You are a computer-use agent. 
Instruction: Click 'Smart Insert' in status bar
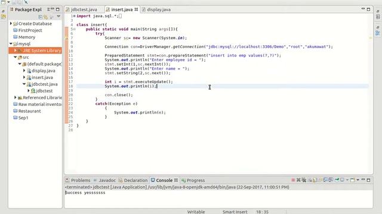pyautogui.click(x=235, y=212)
